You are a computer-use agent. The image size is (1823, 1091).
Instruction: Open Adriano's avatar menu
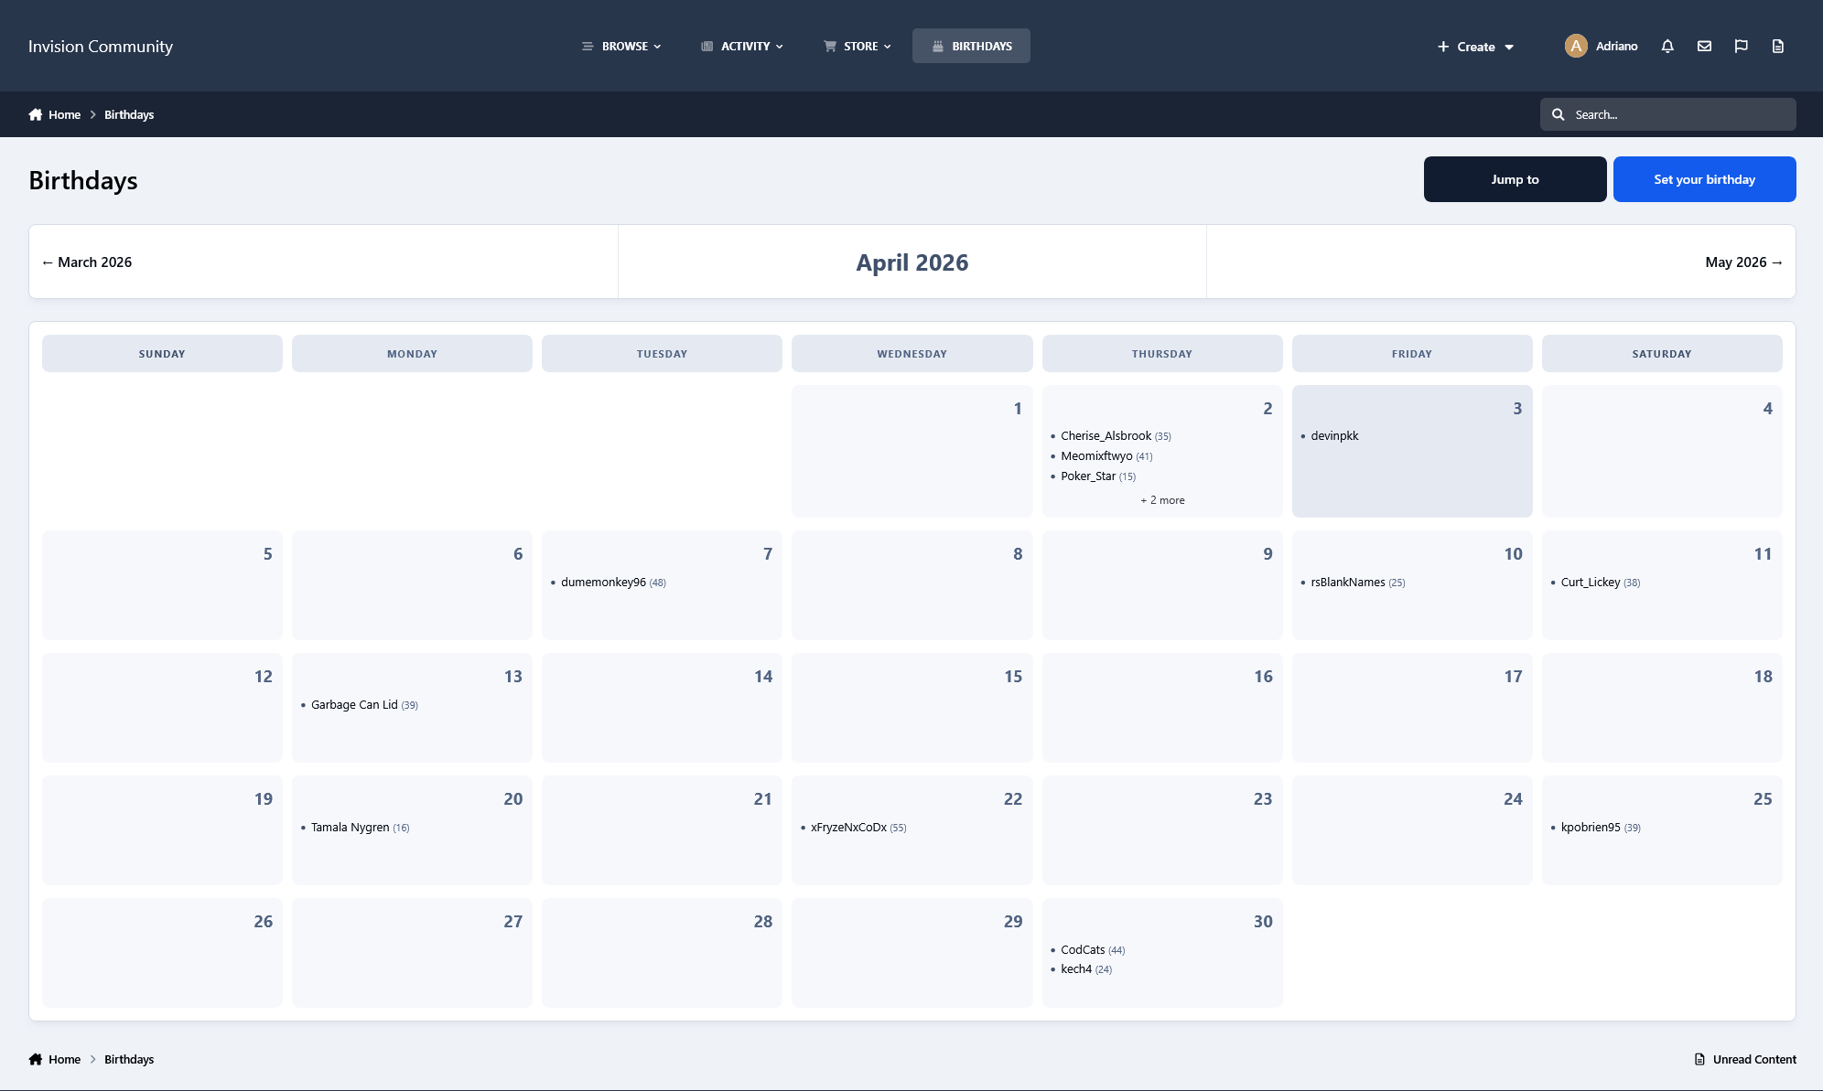tap(1576, 46)
